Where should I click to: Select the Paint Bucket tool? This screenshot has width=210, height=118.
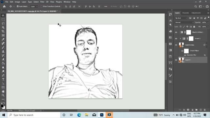coord(3,63)
